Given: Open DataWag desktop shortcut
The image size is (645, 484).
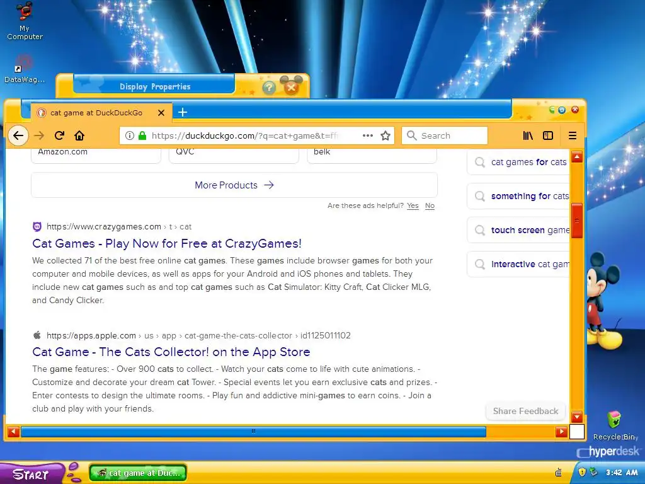Looking at the screenshot, I should 25,69.
